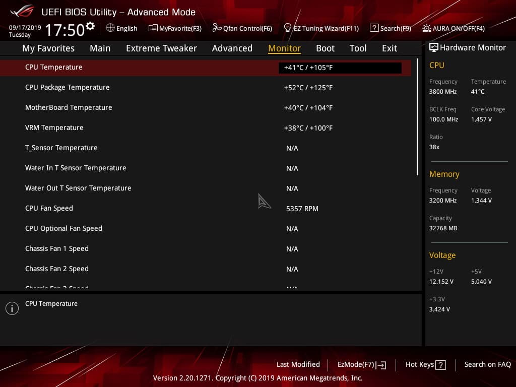516x387 pixels.
Task: Select CPU Optional Fan Speed row
Action: coord(206,228)
